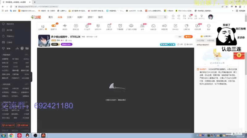Viewport: 247px width, 138px height.
Task: Click the share link above player
Action: 180,44
